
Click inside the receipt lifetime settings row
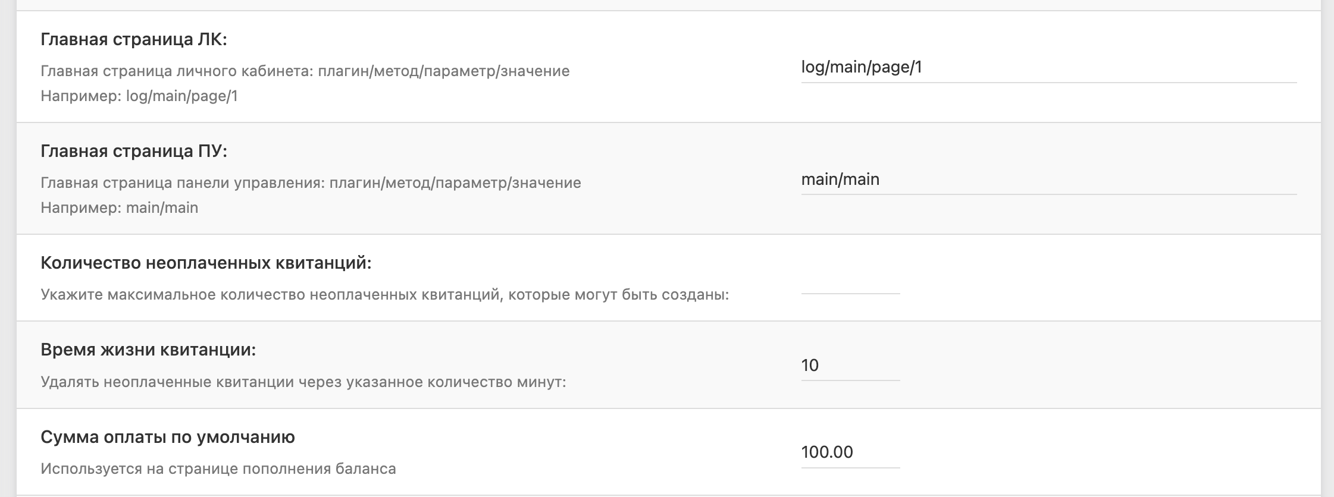pos(669,365)
